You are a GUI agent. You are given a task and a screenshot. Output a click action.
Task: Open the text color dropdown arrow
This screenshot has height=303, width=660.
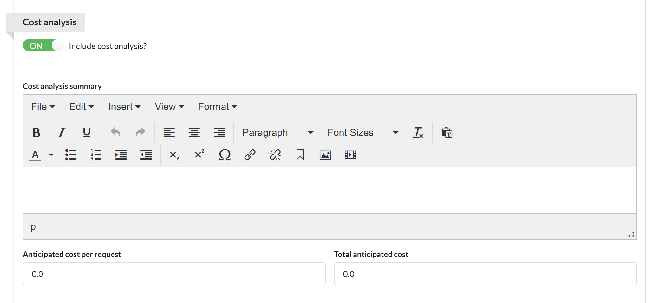point(51,155)
